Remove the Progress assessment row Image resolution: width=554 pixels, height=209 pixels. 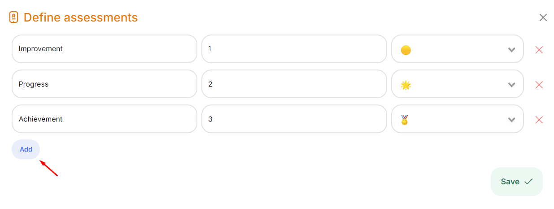point(539,85)
